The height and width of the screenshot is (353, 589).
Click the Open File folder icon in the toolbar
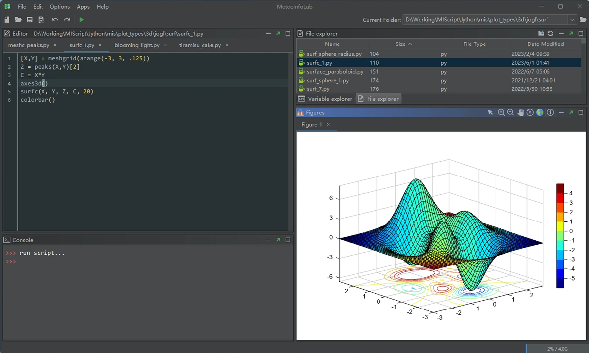[18, 20]
